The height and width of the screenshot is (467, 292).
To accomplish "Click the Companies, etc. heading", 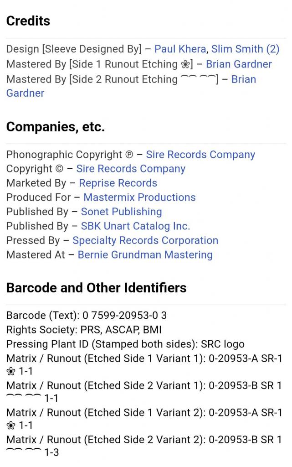I will tap(56, 127).
